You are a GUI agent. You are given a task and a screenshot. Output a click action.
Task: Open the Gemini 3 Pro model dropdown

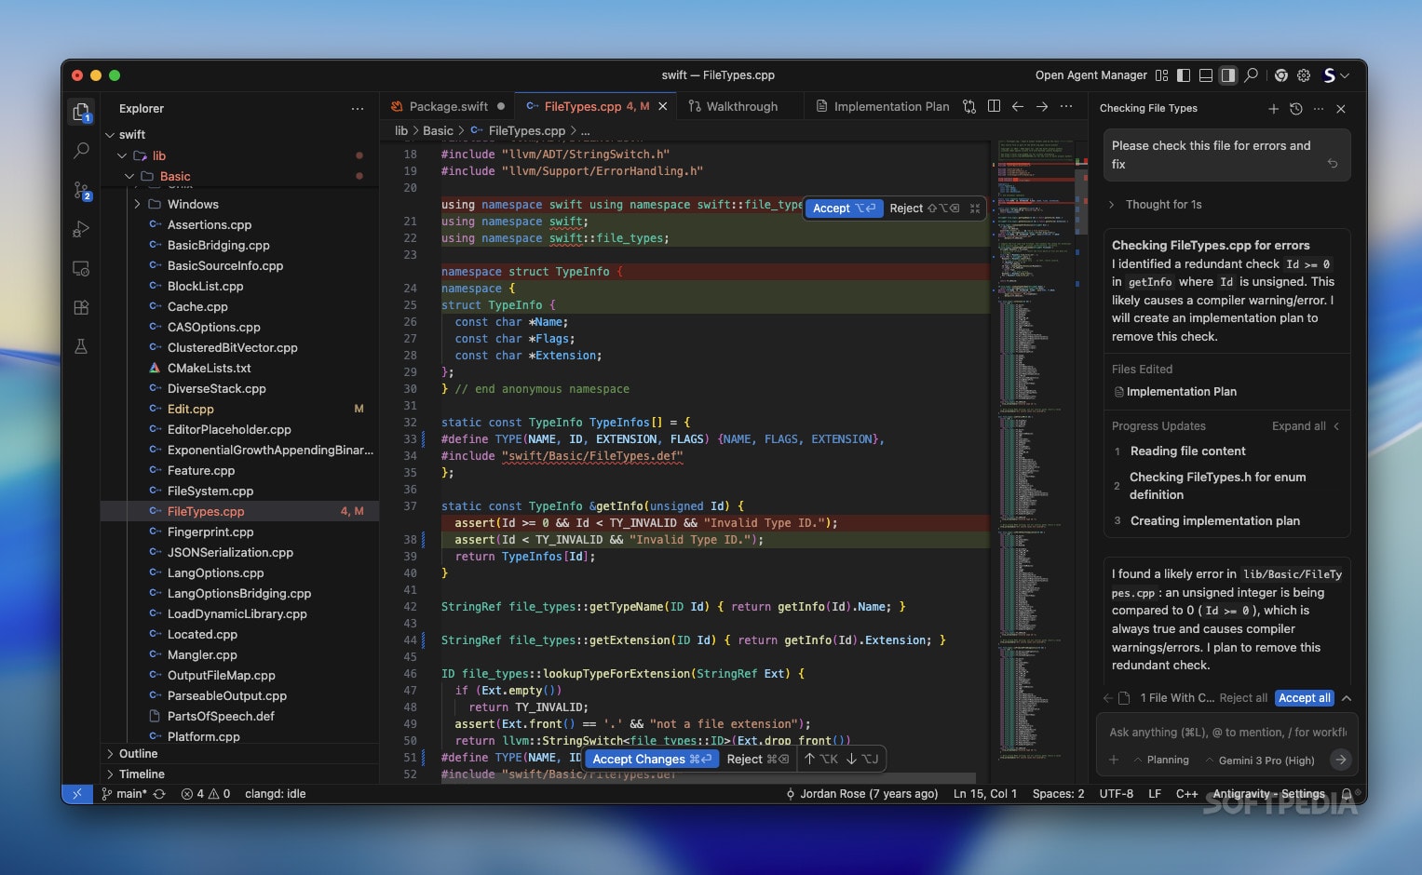1260,761
